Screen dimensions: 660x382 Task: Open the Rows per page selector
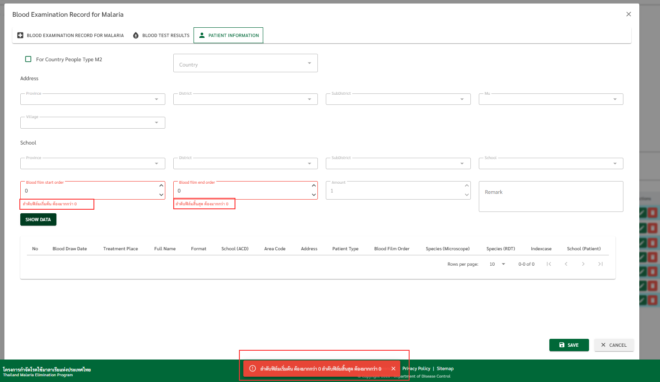click(x=497, y=264)
